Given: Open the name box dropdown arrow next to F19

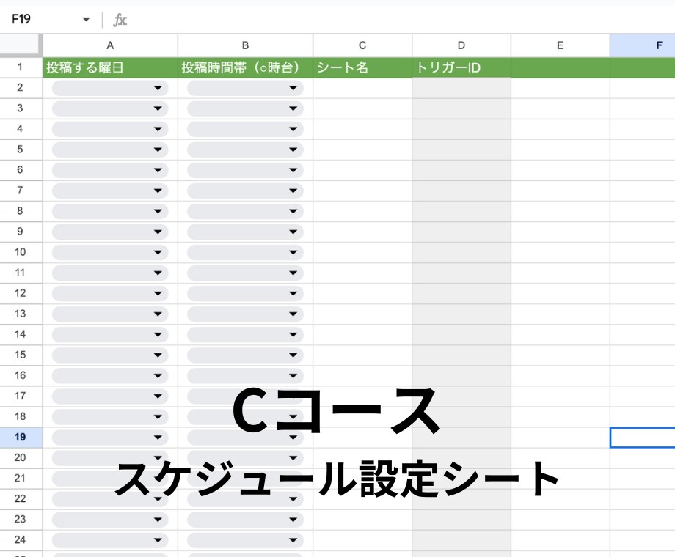Looking at the screenshot, I should click(86, 19).
